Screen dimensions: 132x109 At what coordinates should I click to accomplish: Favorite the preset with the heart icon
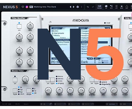(23, 7)
